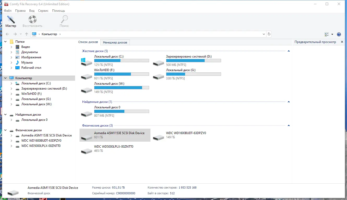Collapse the Папки tree node
Viewport: 347px width, 200px height.
[x=5, y=42]
